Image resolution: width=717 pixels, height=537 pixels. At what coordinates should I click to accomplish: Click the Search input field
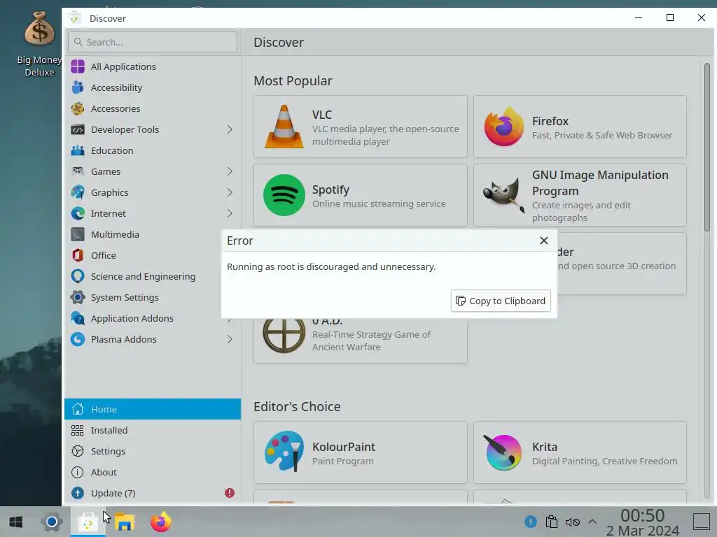(x=153, y=42)
